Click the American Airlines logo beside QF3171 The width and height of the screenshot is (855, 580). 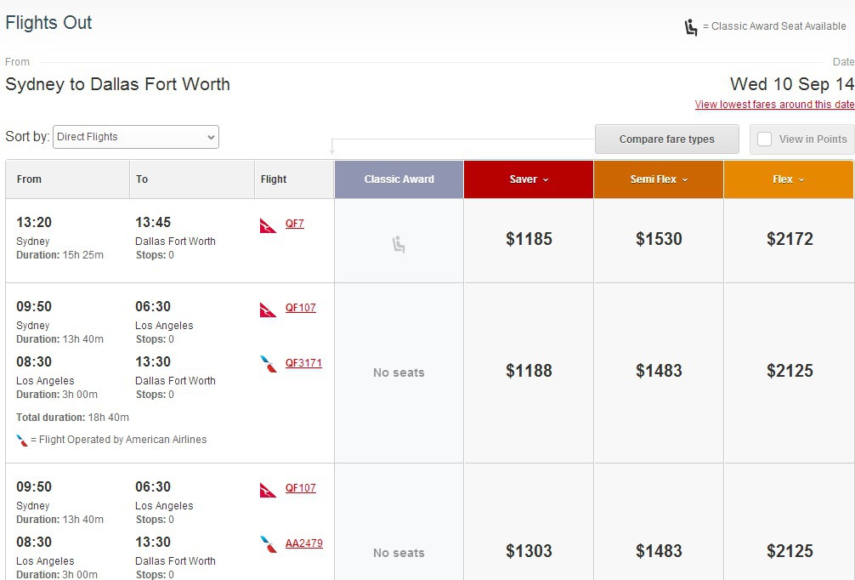[269, 364]
